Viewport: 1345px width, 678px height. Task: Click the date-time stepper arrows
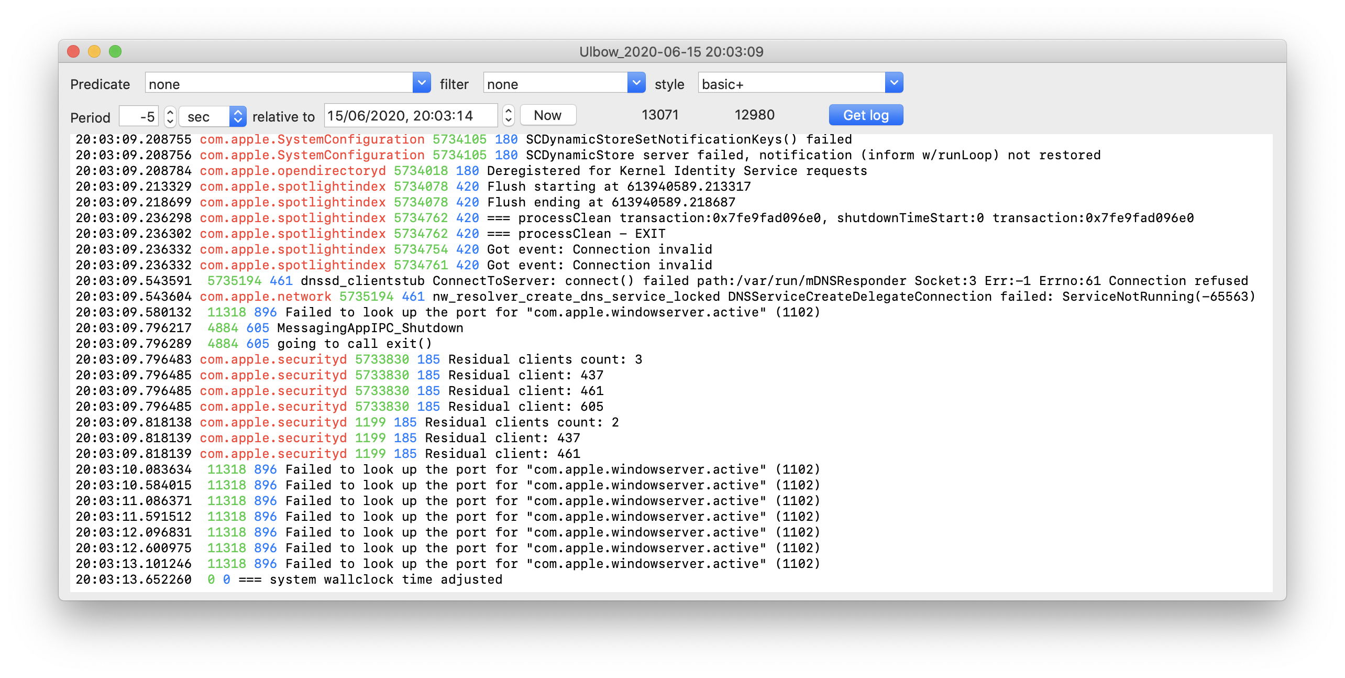pos(508,115)
